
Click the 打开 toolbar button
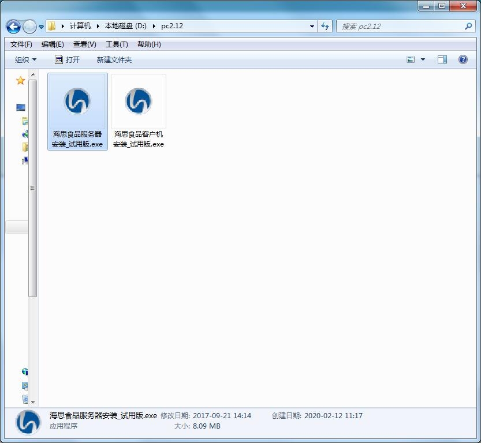click(x=67, y=60)
